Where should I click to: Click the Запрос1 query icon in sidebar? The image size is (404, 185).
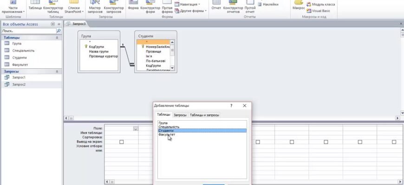[7, 78]
